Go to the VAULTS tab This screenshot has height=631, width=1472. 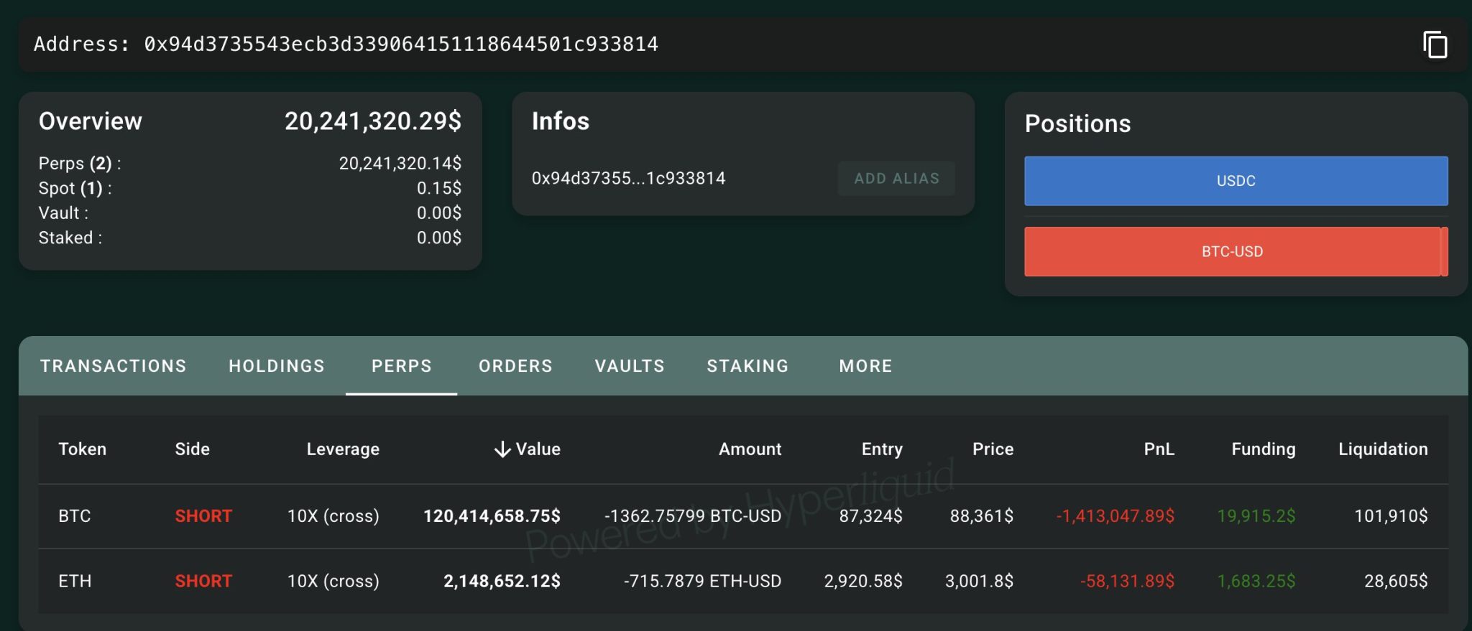pyautogui.click(x=630, y=366)
